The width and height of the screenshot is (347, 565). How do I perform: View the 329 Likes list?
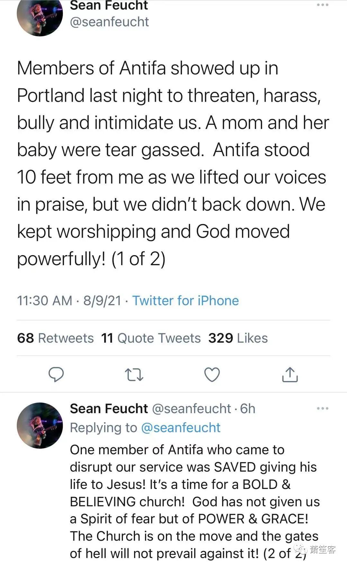(238, 338)
